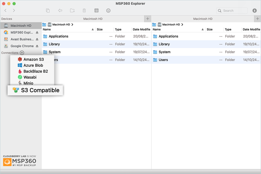Eject the MSP360 Explorer volume
The image size is (261, 174).
[x=37, y=32]
